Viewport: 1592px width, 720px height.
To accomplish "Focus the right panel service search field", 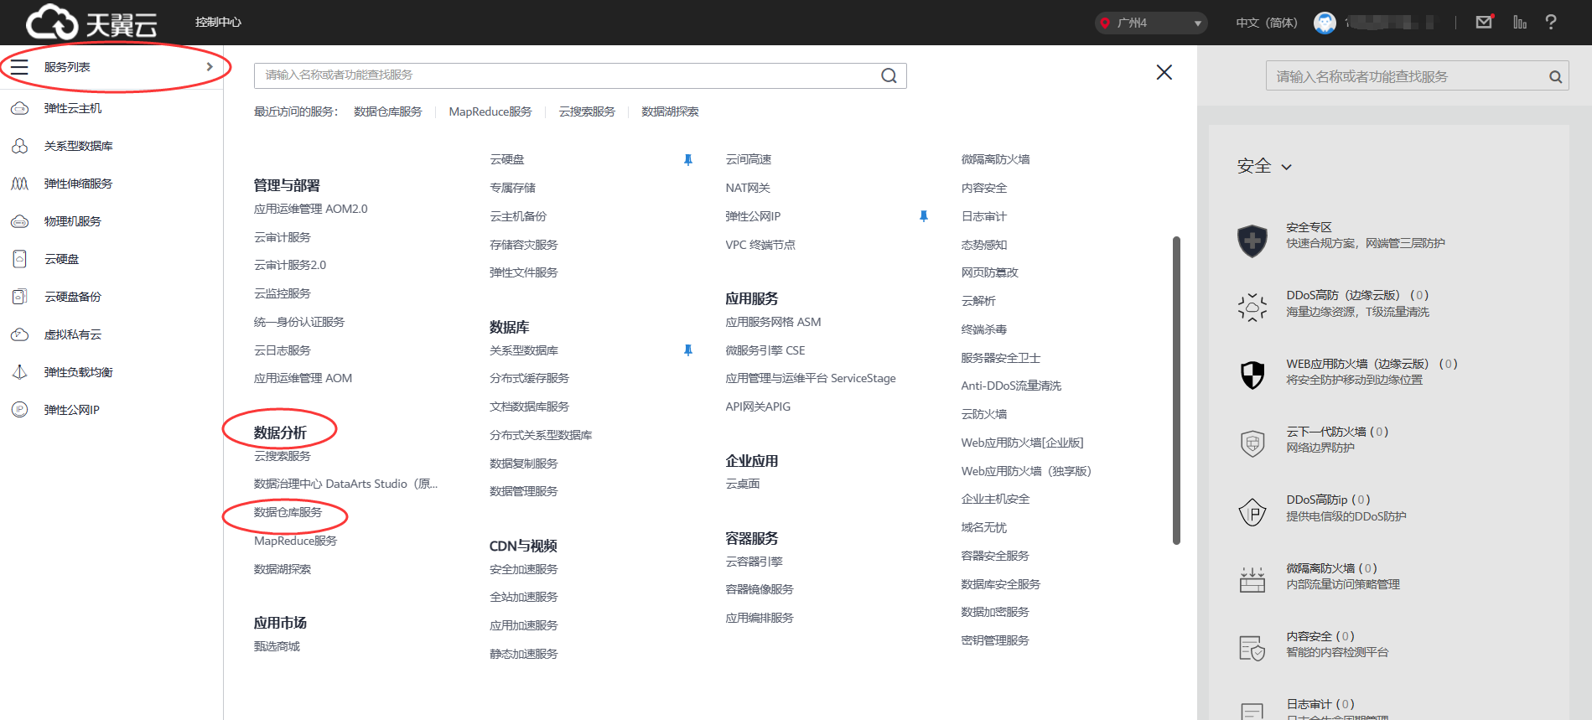I will 1417,76.
